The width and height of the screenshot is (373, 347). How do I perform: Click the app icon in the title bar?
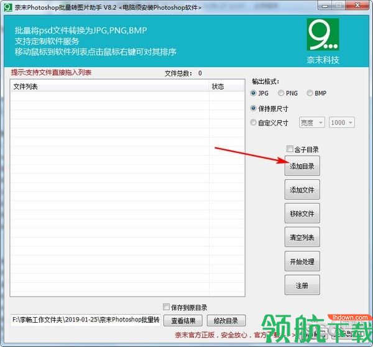pos(8,7)
